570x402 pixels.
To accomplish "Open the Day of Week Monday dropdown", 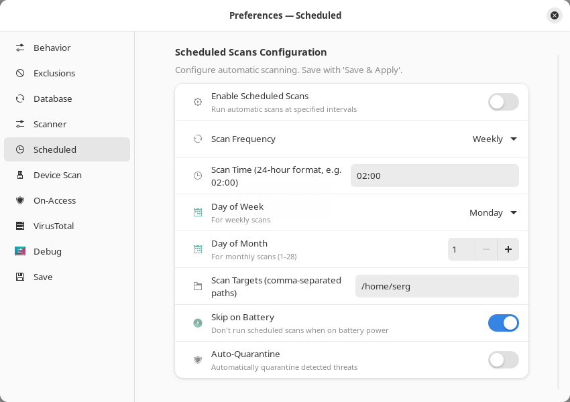I will (x=494, y=212).
